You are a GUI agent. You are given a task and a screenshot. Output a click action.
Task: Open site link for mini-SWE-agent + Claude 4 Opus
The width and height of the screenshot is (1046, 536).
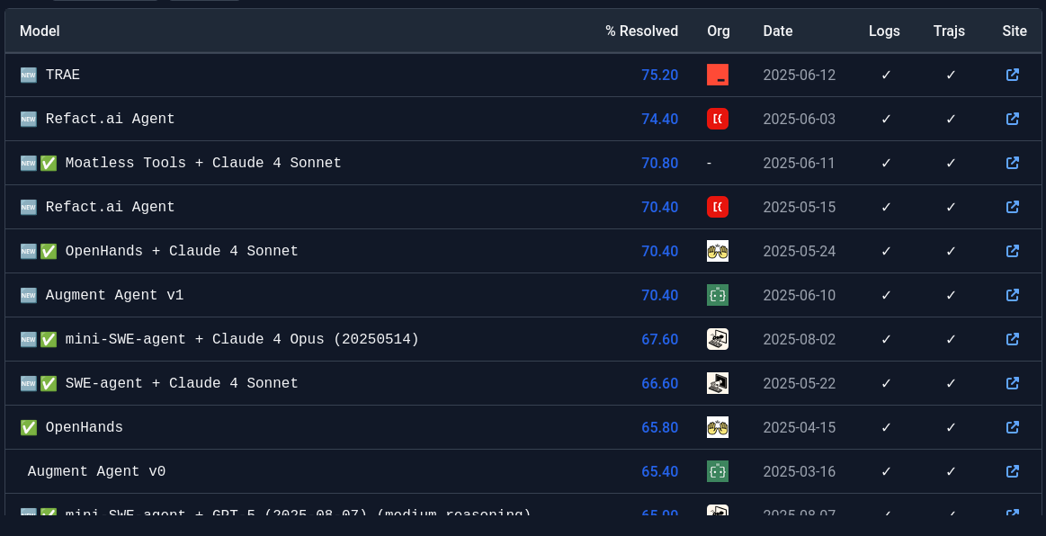(1012, 339)
